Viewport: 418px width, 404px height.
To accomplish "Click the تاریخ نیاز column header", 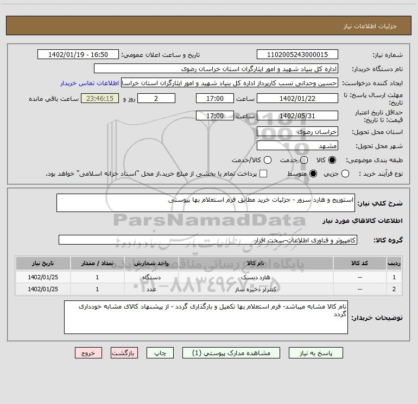I will (43, 263).
